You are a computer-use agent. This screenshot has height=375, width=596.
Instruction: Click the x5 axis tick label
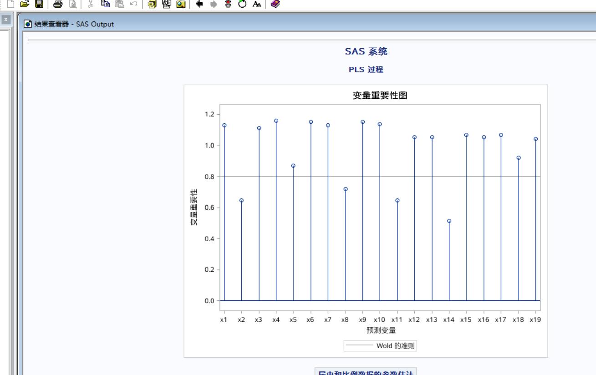tap(293, 320)
